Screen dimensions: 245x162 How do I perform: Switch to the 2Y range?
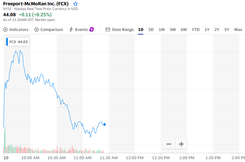point(217,29)
